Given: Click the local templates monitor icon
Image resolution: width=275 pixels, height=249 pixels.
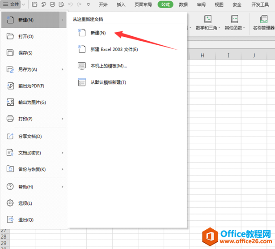Looking at the screenshot, I should coord(82,66).
